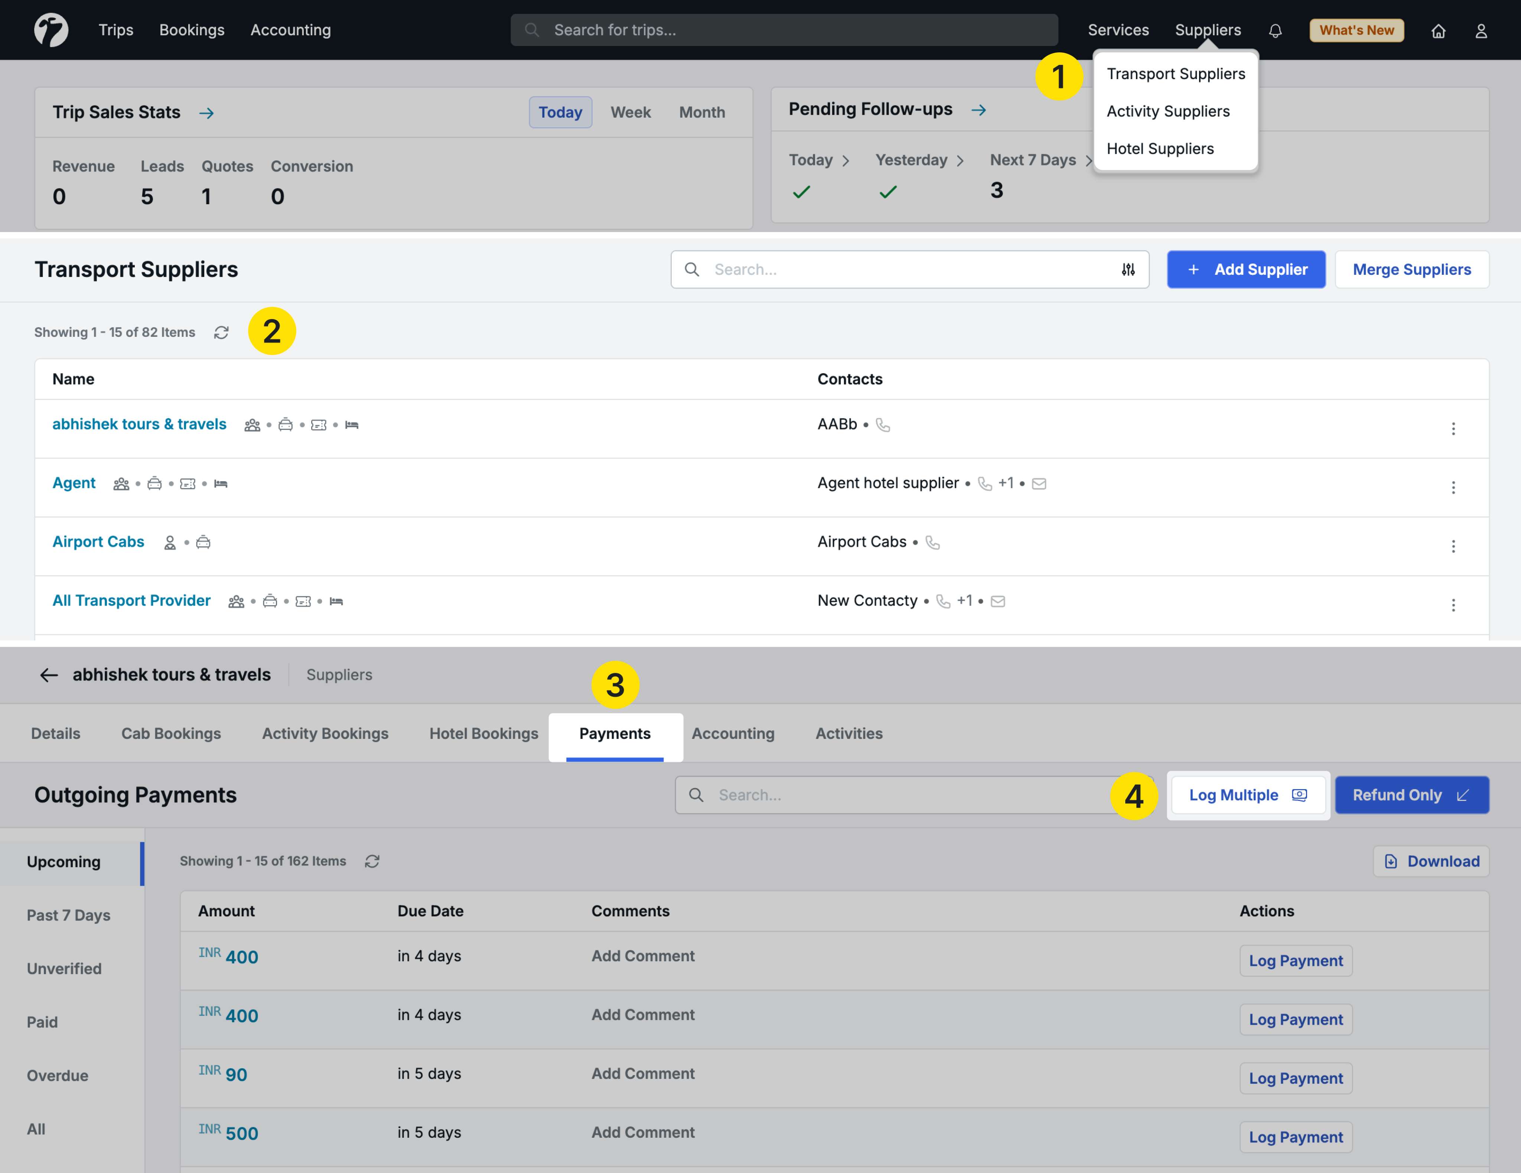Image resolution: width=1521 pixels, height=1173 pixels.
Task: Open the home icon in top bar
Action: (1438, 31)
